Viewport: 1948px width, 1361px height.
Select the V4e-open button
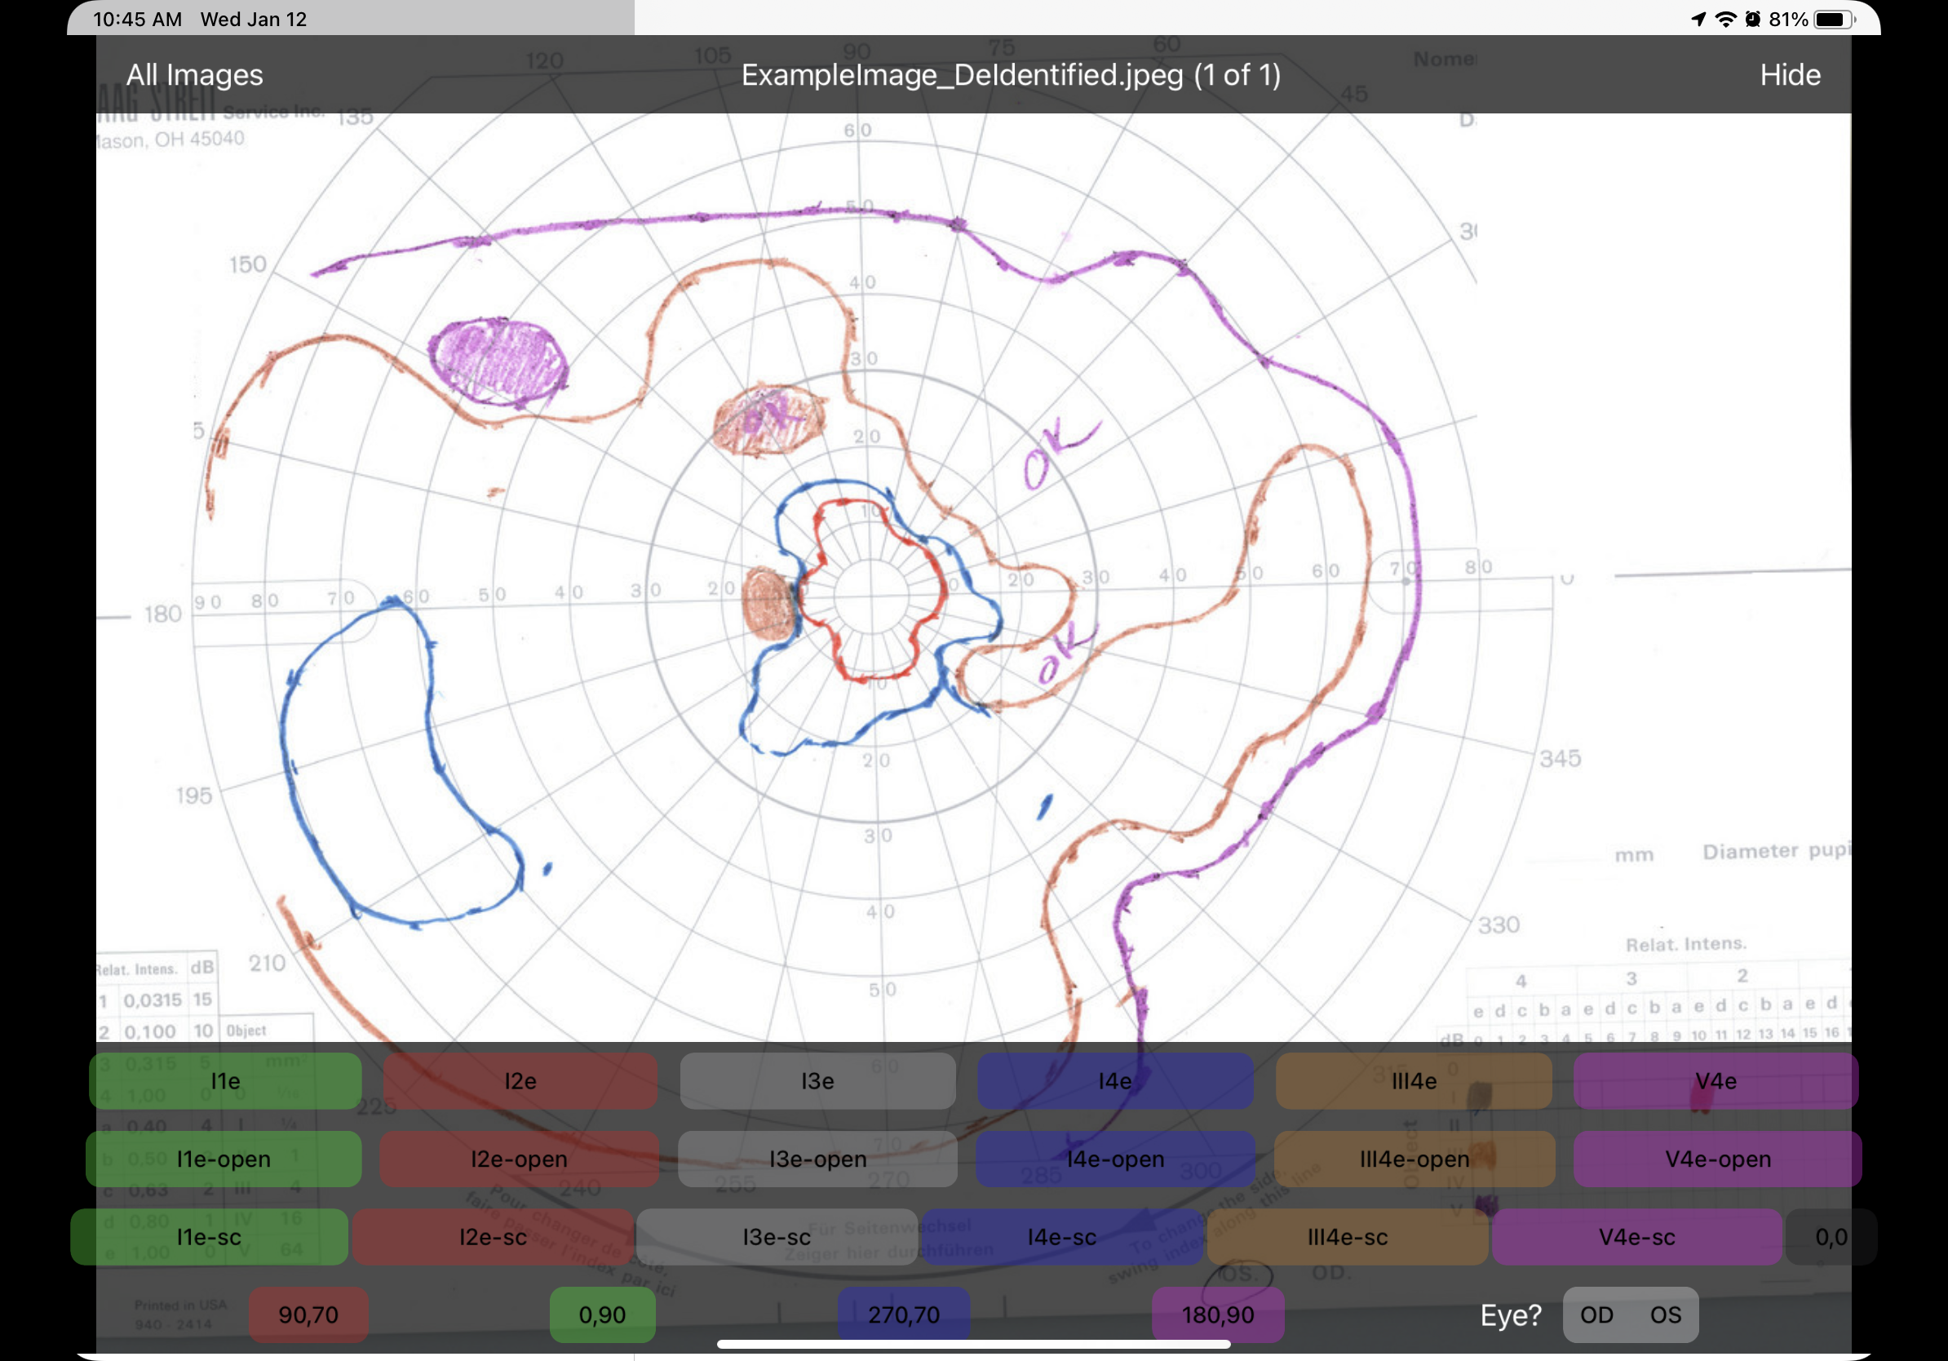pyautogui.click(x=1717, y=1159)
